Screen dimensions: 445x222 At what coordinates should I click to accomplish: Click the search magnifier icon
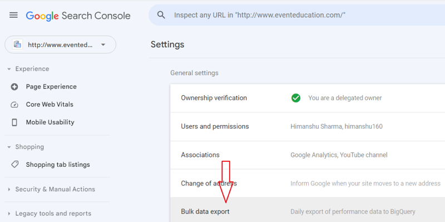[161, 15]
